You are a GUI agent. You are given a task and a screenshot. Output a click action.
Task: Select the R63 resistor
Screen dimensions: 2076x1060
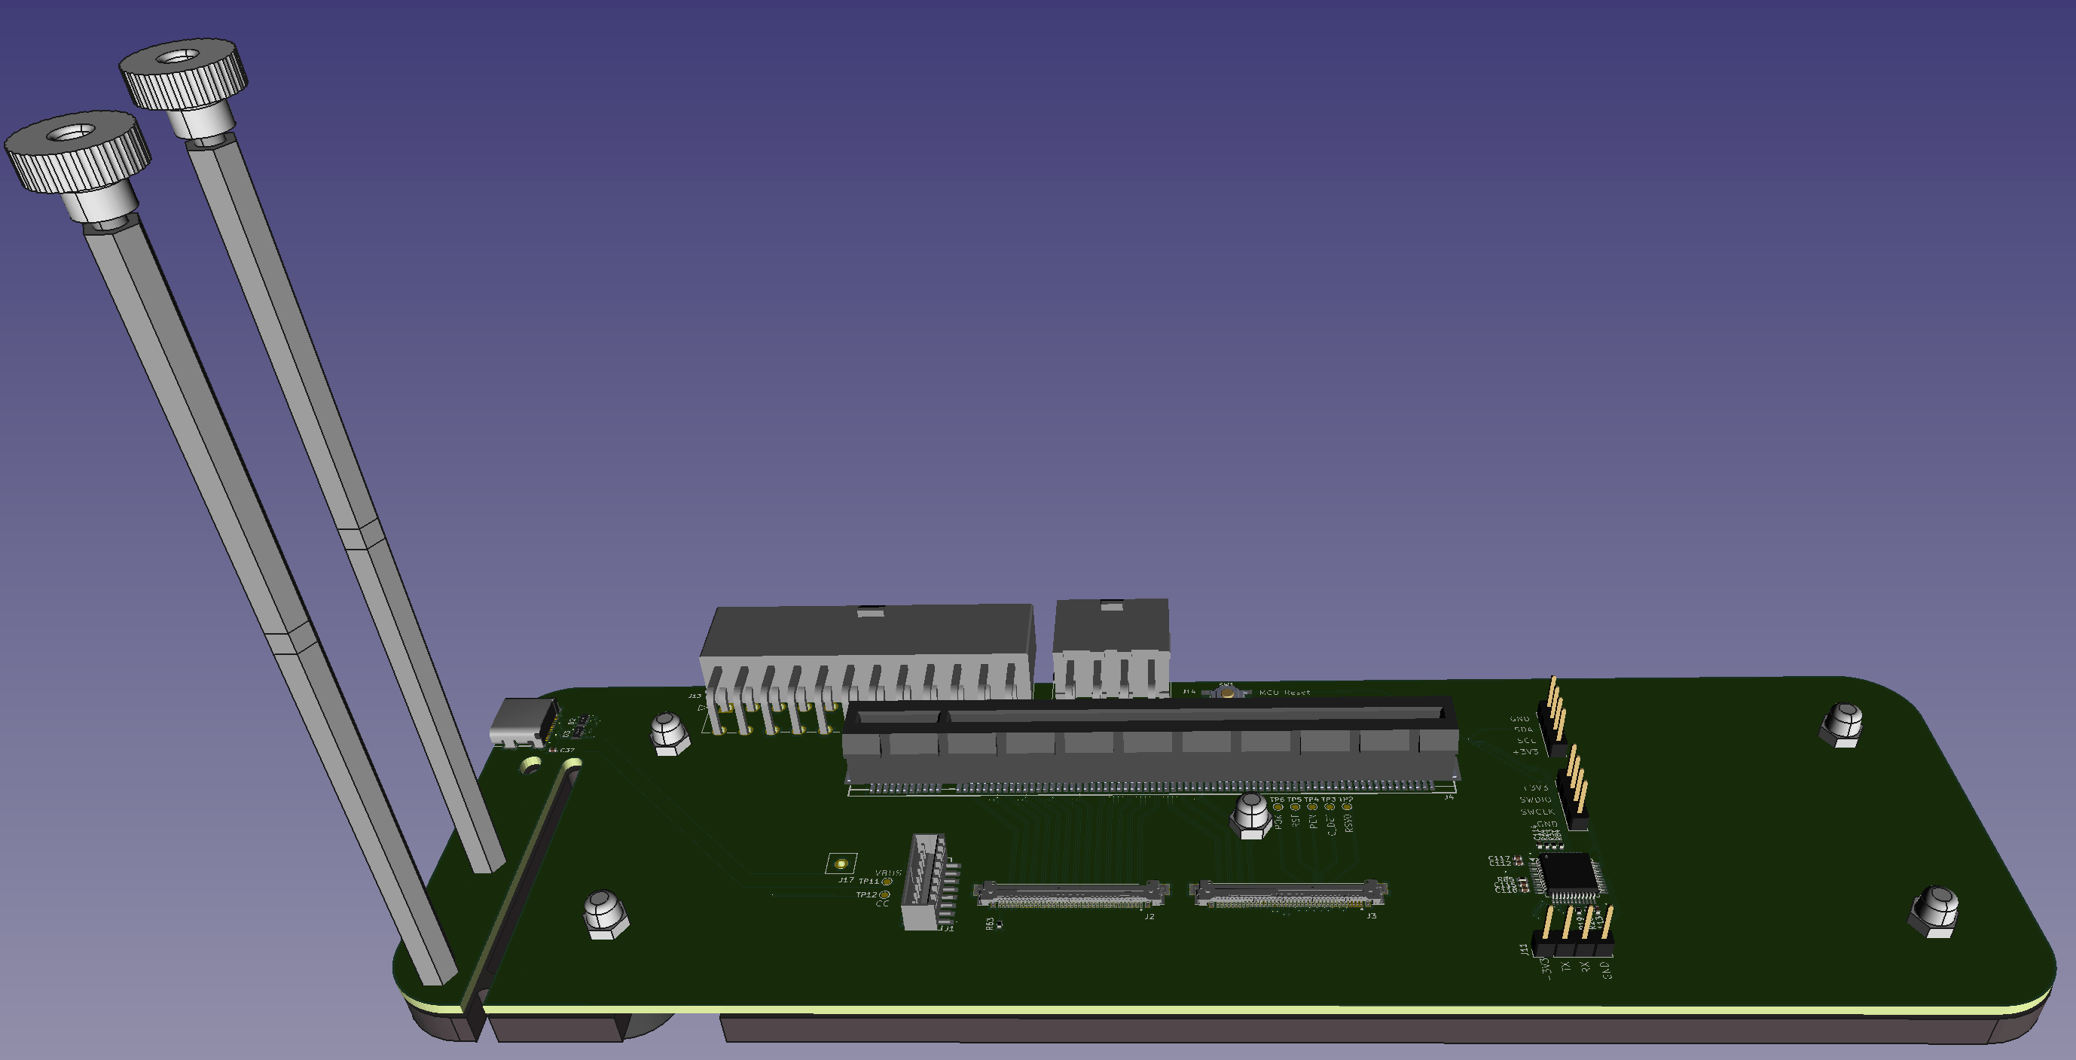click(1000, 924)
